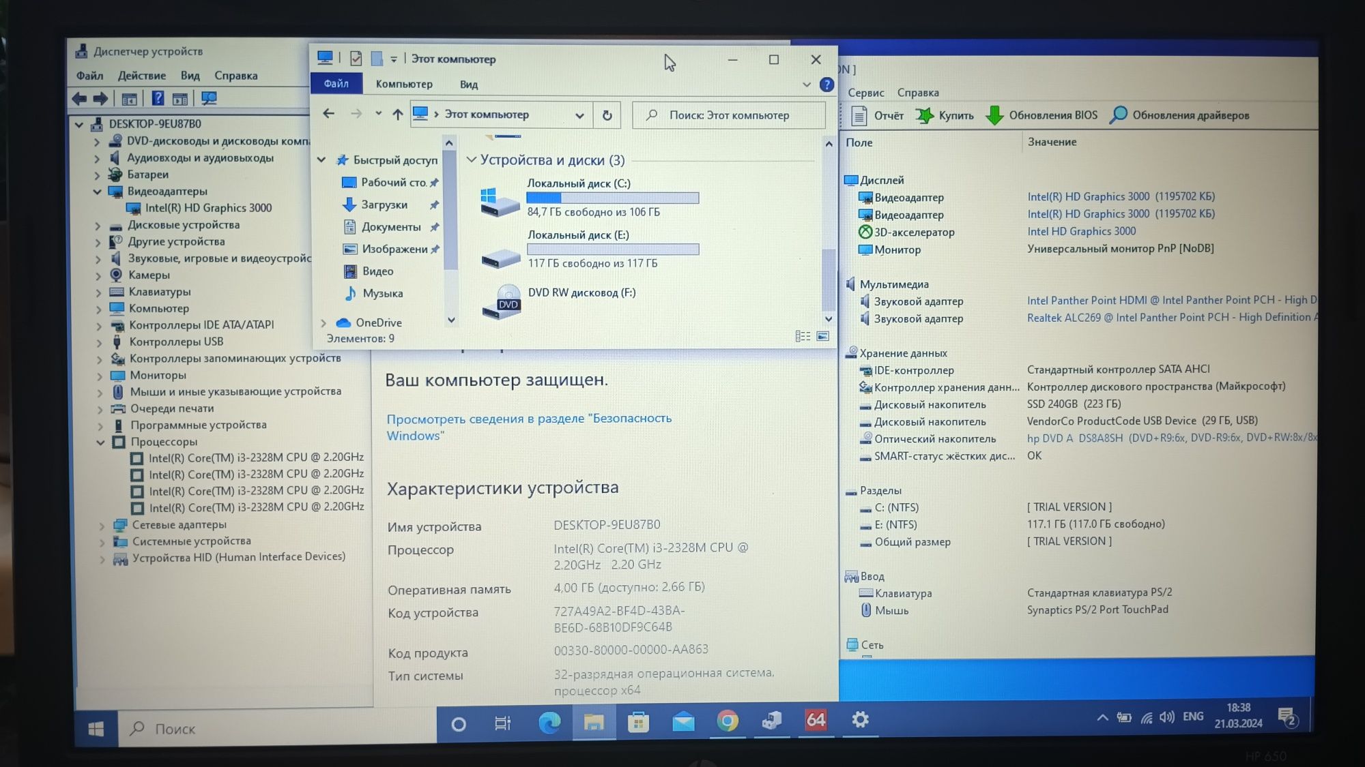Select Local Disk (E:) drive icon
Image resolution: width=1365 pixels, height=767 pixels.
tap(501, 258)
